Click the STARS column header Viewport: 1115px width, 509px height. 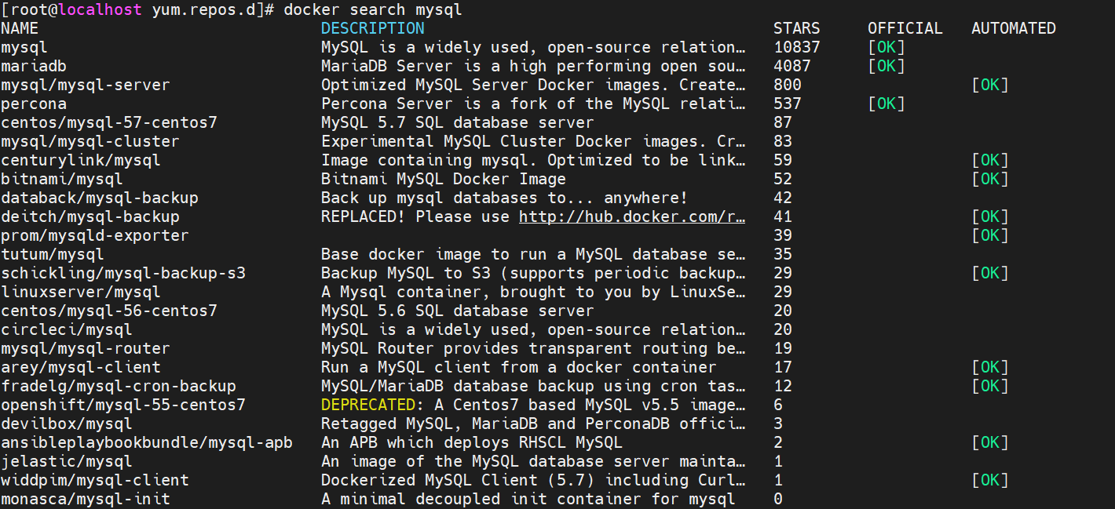[x=796, y=28]
